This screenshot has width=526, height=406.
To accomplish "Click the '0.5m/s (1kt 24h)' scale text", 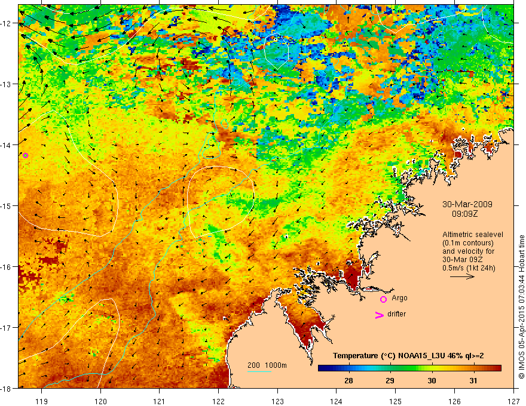I will (469, 268).
